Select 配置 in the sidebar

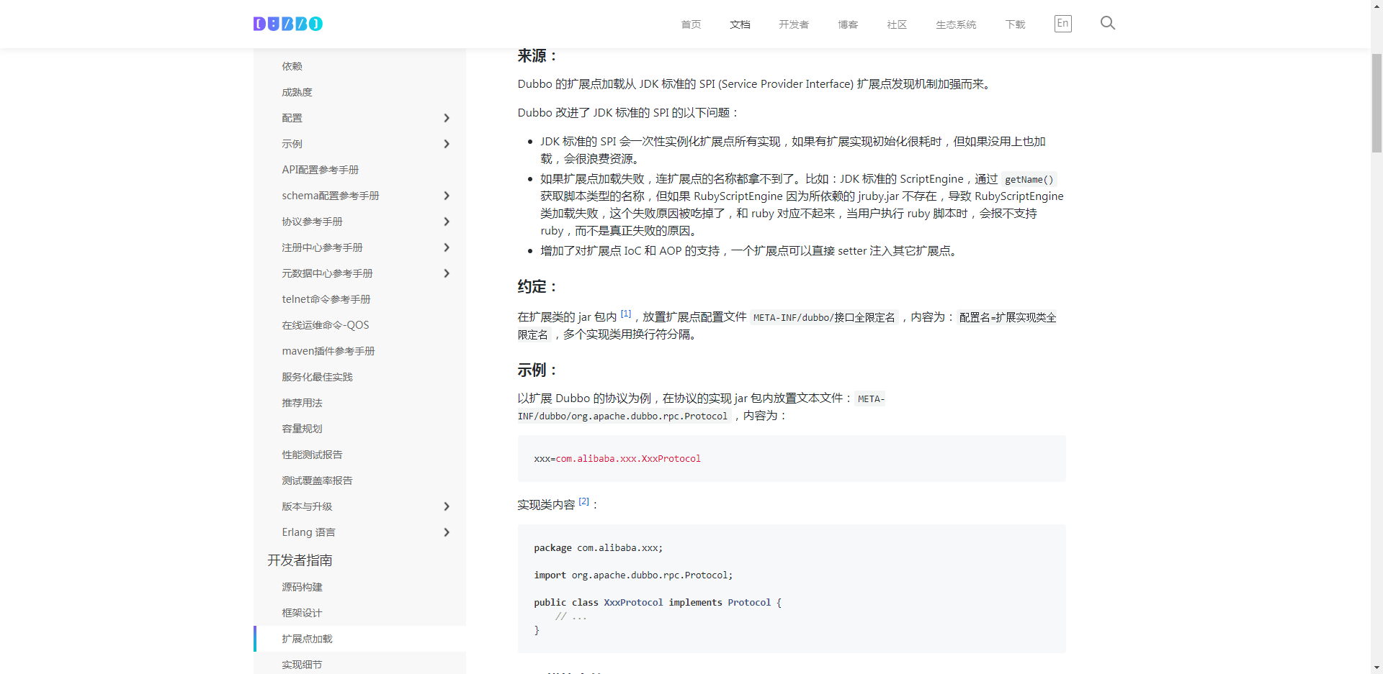pyautogui.click(x=292, y=118)
